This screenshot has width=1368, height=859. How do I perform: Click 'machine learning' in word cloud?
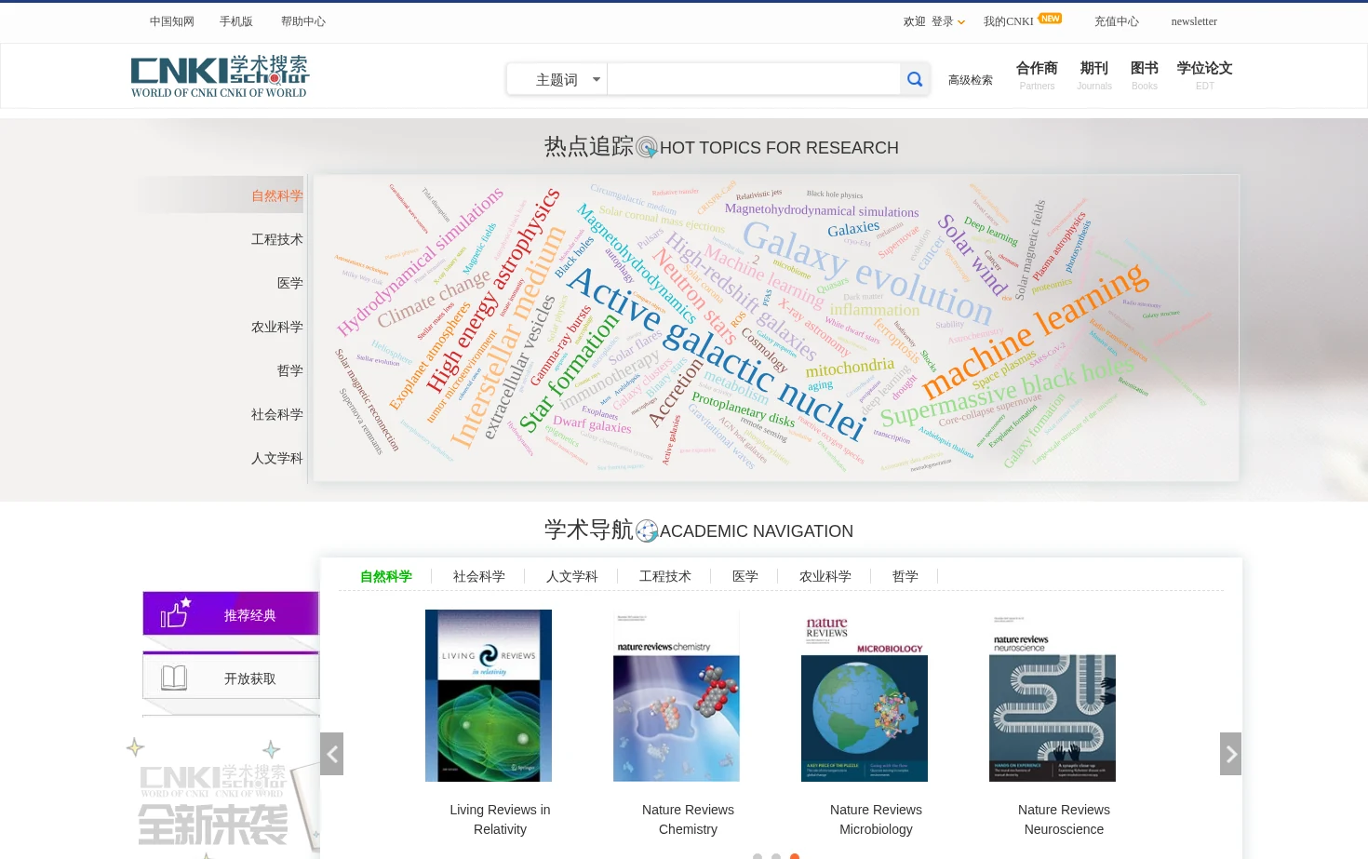pyautogui.click(x=1035, y=330)
